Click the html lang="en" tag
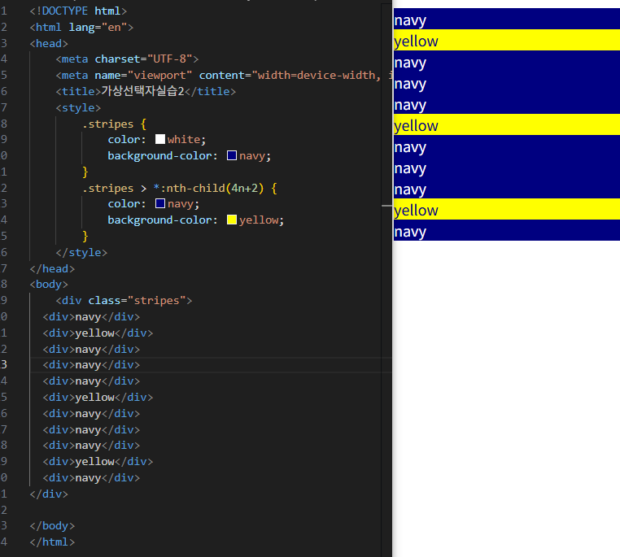Viewport: 620px width, 557px height. [x=81, y=28]
